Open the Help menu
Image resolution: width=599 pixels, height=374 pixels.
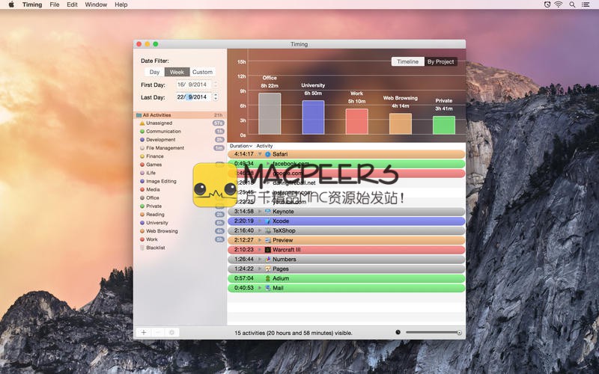(x=121, y=4)
